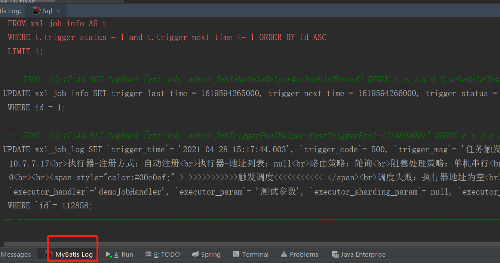Open the MyBatis Log tool window tab
Screen dimensions: 500x263
69,254
